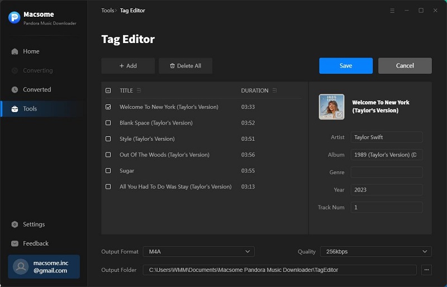Edit the Album field
Image resolution: width=447 pixels, height=287 pixels.
[x=387, y=155]
